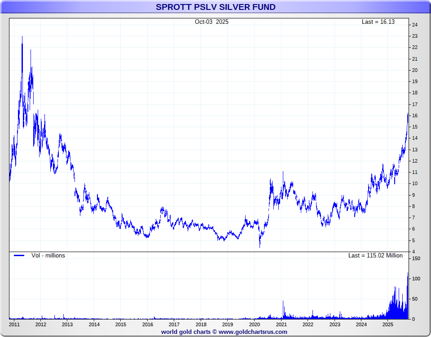The image size is (431, 337).
Task: Click the 150 volume axis label
Action: point(416,258)
